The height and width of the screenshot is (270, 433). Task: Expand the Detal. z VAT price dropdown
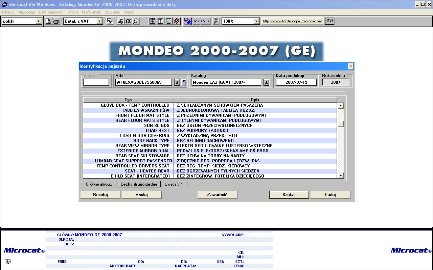[x=99, y=21]
